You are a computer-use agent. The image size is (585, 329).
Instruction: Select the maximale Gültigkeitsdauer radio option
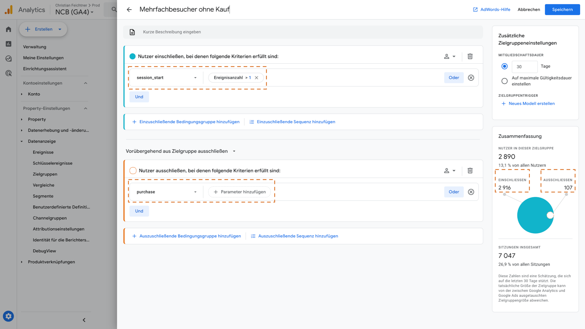(x=505, y=81)
